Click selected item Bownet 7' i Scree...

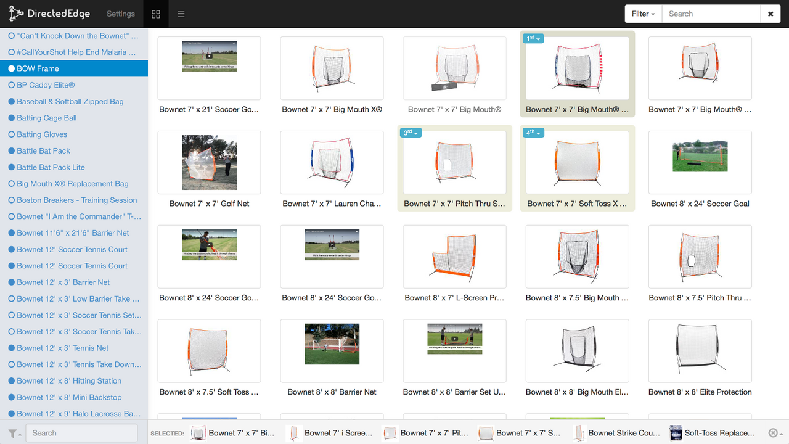330,433
